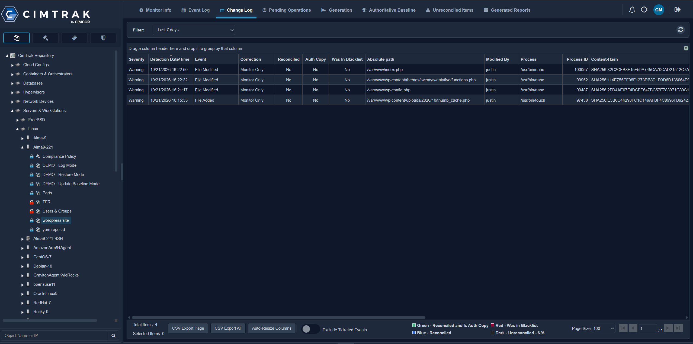This screenshot has height=344, width=693.
Task: Click the gavel icon of Compliance Policy
Action: coord(38,156)
